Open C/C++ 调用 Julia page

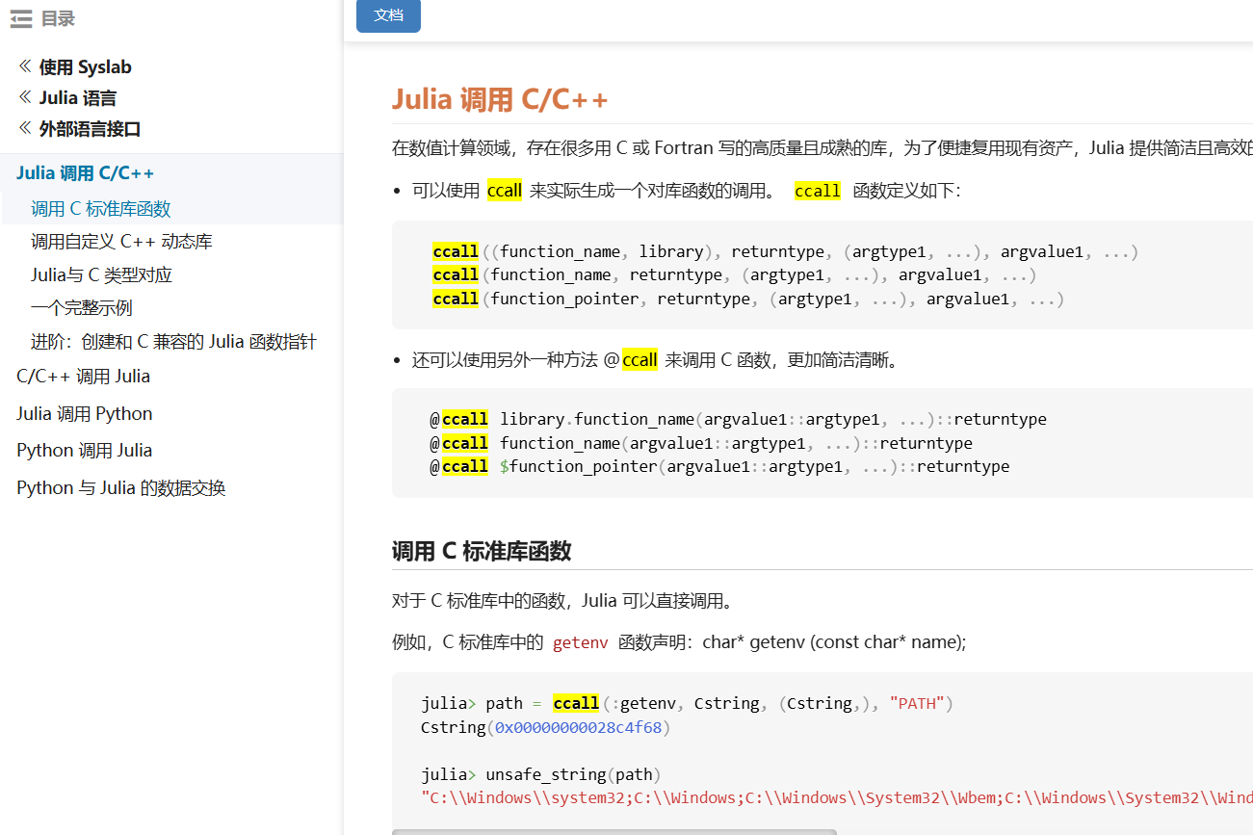pyautogui.click(x=83, y=377)
